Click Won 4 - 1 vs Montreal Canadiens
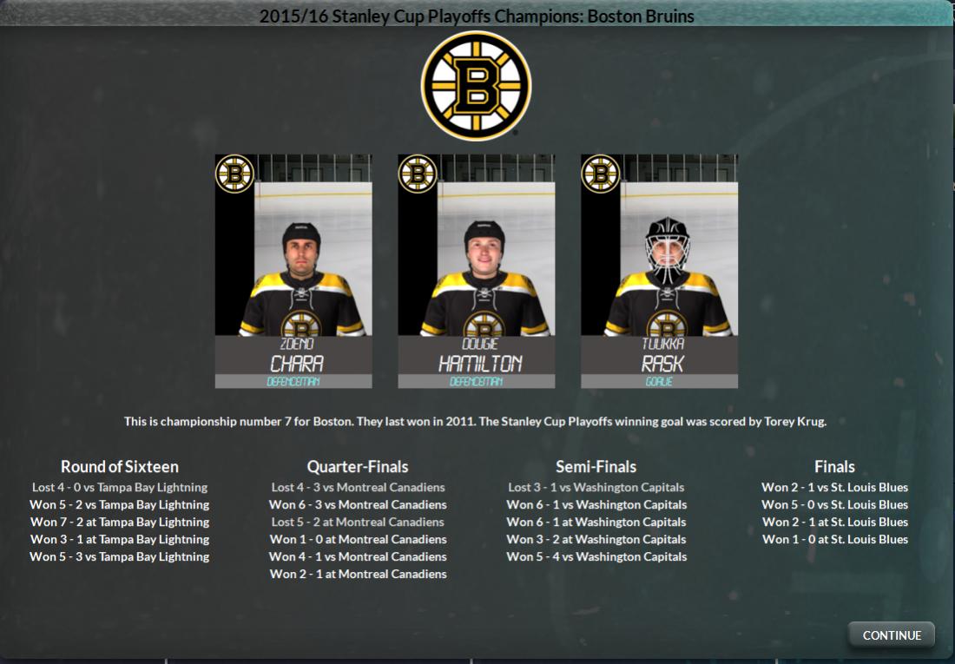 click(x=358, y=556)
